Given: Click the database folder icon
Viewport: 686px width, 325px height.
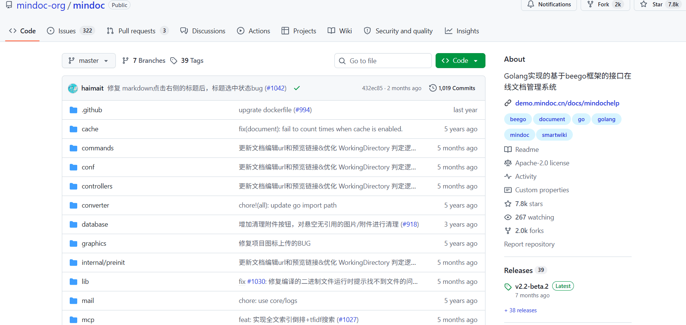Looking at the screenshot, I should coord(73,224).
